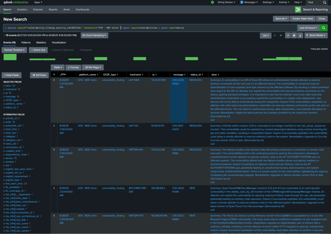Click the Zoom Out timeline button
This screenshot has height=234, width=331.
(38, 50)
